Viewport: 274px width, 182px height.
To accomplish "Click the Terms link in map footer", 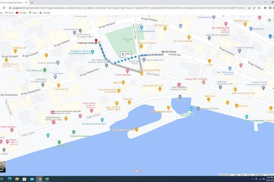I will pos(242,175).
